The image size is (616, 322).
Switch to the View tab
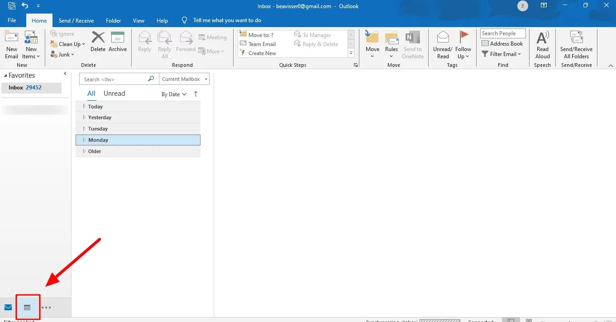(138, 20)
